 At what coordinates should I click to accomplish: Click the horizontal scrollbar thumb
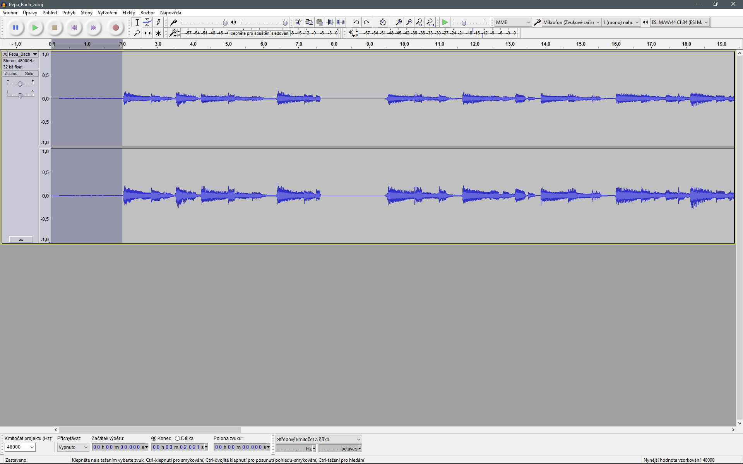tap(150, 430)
